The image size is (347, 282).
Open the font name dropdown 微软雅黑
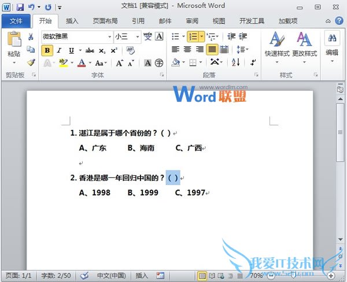point(110,37)
